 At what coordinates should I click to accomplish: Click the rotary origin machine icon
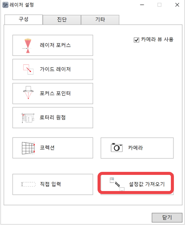click(28, 118)
